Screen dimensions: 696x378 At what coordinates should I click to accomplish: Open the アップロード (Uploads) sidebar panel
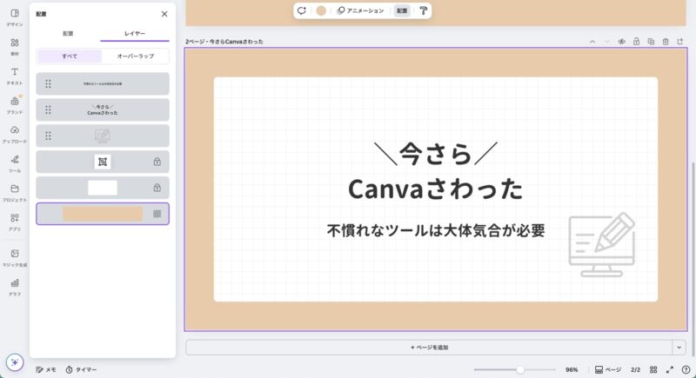coord(15,135)
